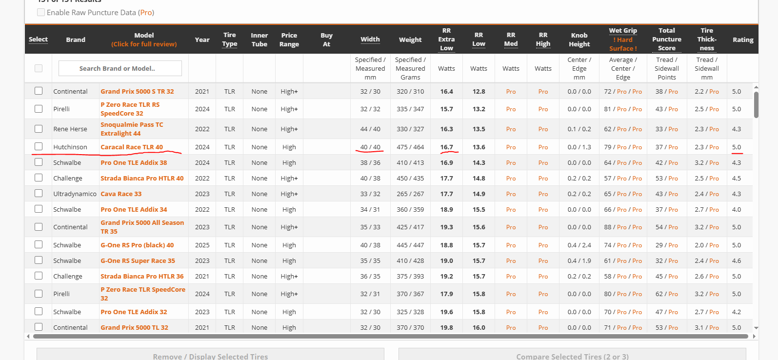Click the table's horizontal scrollbar thumb
The width and height of the screenshot is (778, 360).
(x=391, y=336)
